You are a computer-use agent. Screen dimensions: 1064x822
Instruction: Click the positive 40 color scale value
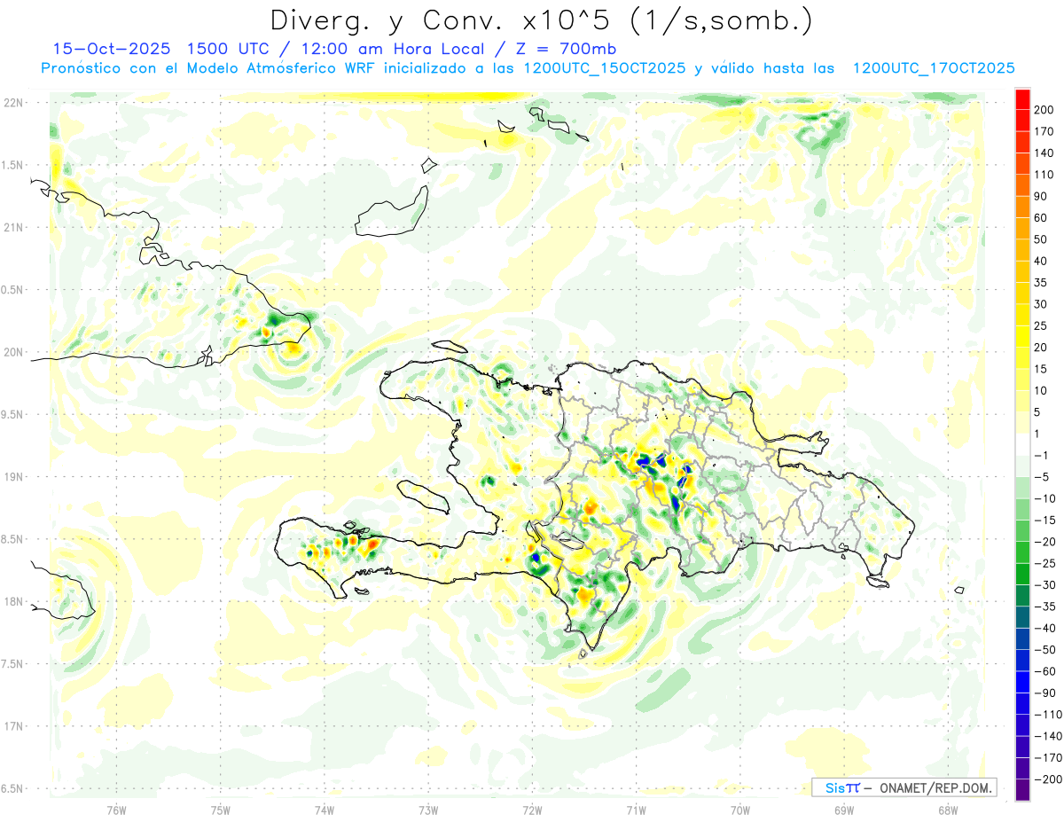1041,262
